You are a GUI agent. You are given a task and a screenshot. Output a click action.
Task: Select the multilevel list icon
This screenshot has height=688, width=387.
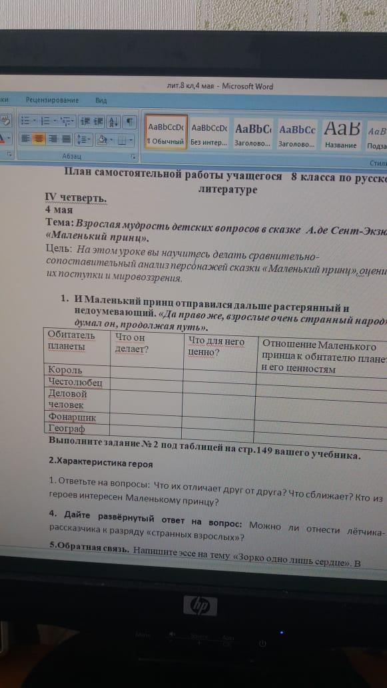click(x=67, y=121)
